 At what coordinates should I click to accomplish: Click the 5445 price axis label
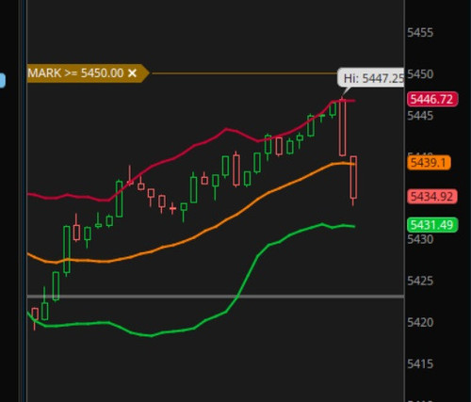420,116
